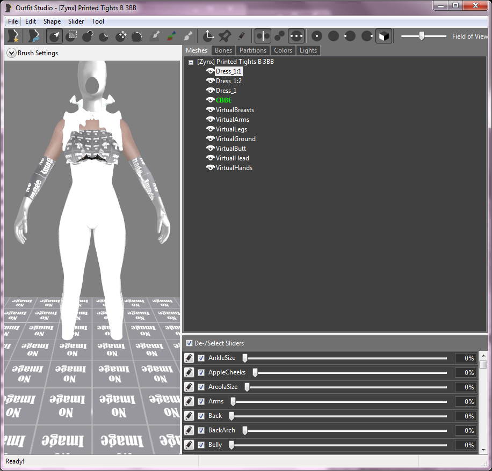Screen dimensions: 492x471
Task: Select the Smooth brush tool
Action: click(137, 36)
